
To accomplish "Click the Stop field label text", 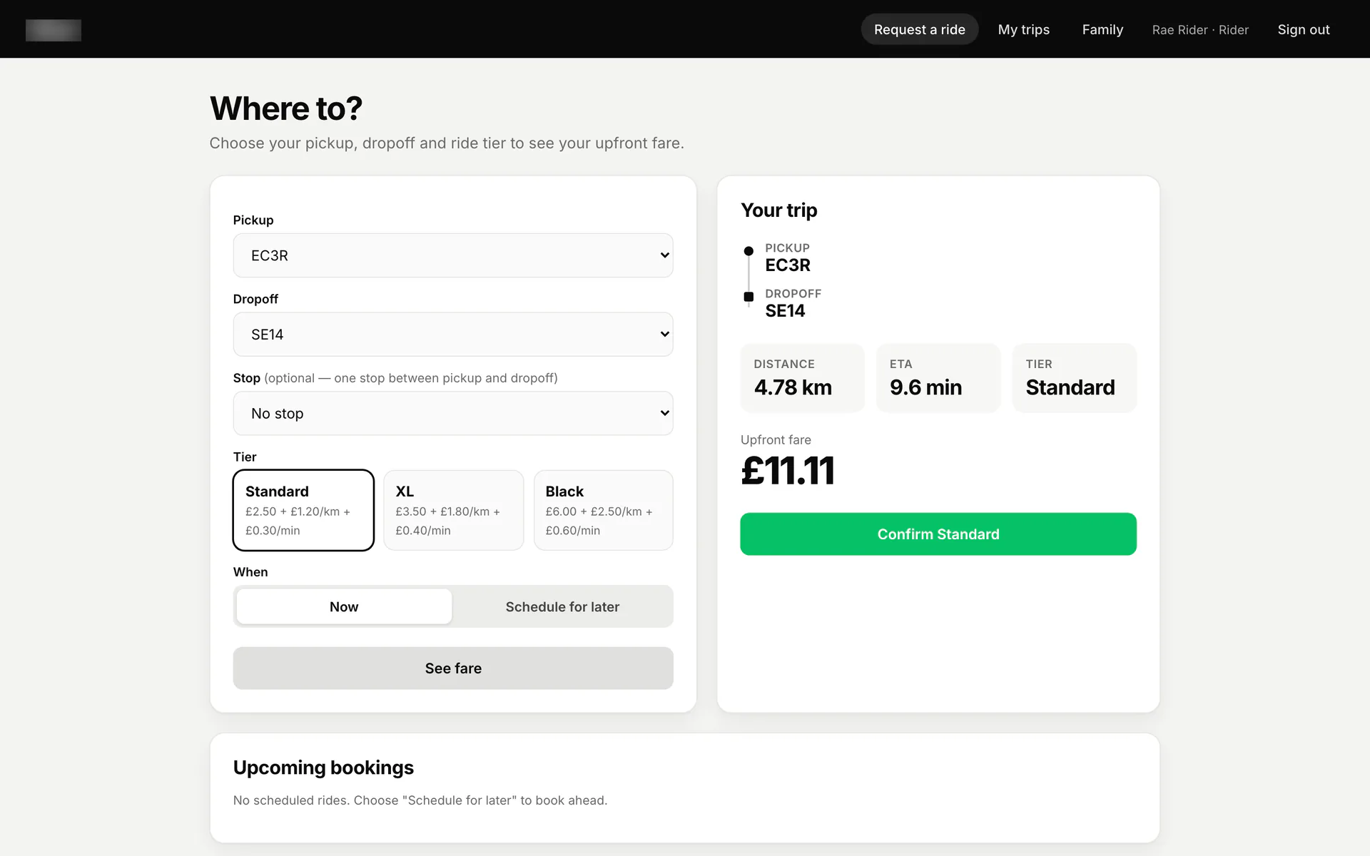I will [246, 378].
